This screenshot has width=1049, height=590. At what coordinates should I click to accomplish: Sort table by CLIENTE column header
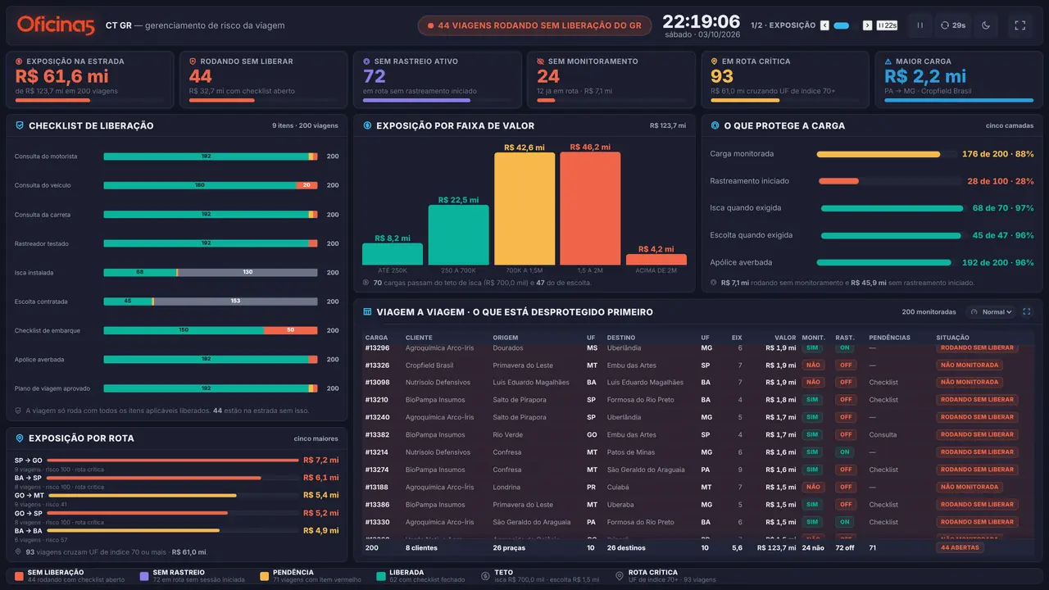click(419, 338)
